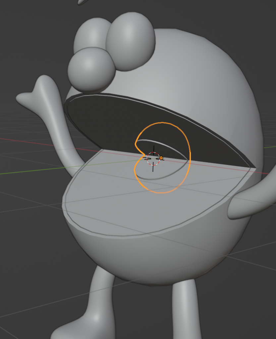Select the arm extending off the right edge
This screenshot has height=339, width=276.
tap(252, 202)
